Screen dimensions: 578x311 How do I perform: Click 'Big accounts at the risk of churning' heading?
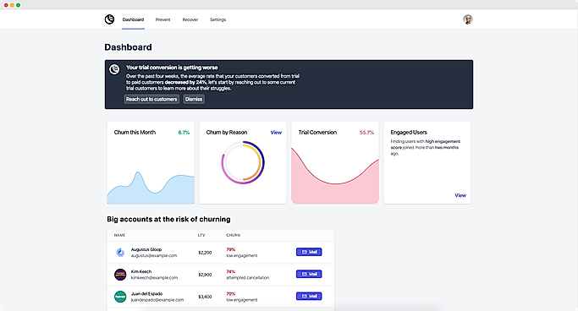168,220
